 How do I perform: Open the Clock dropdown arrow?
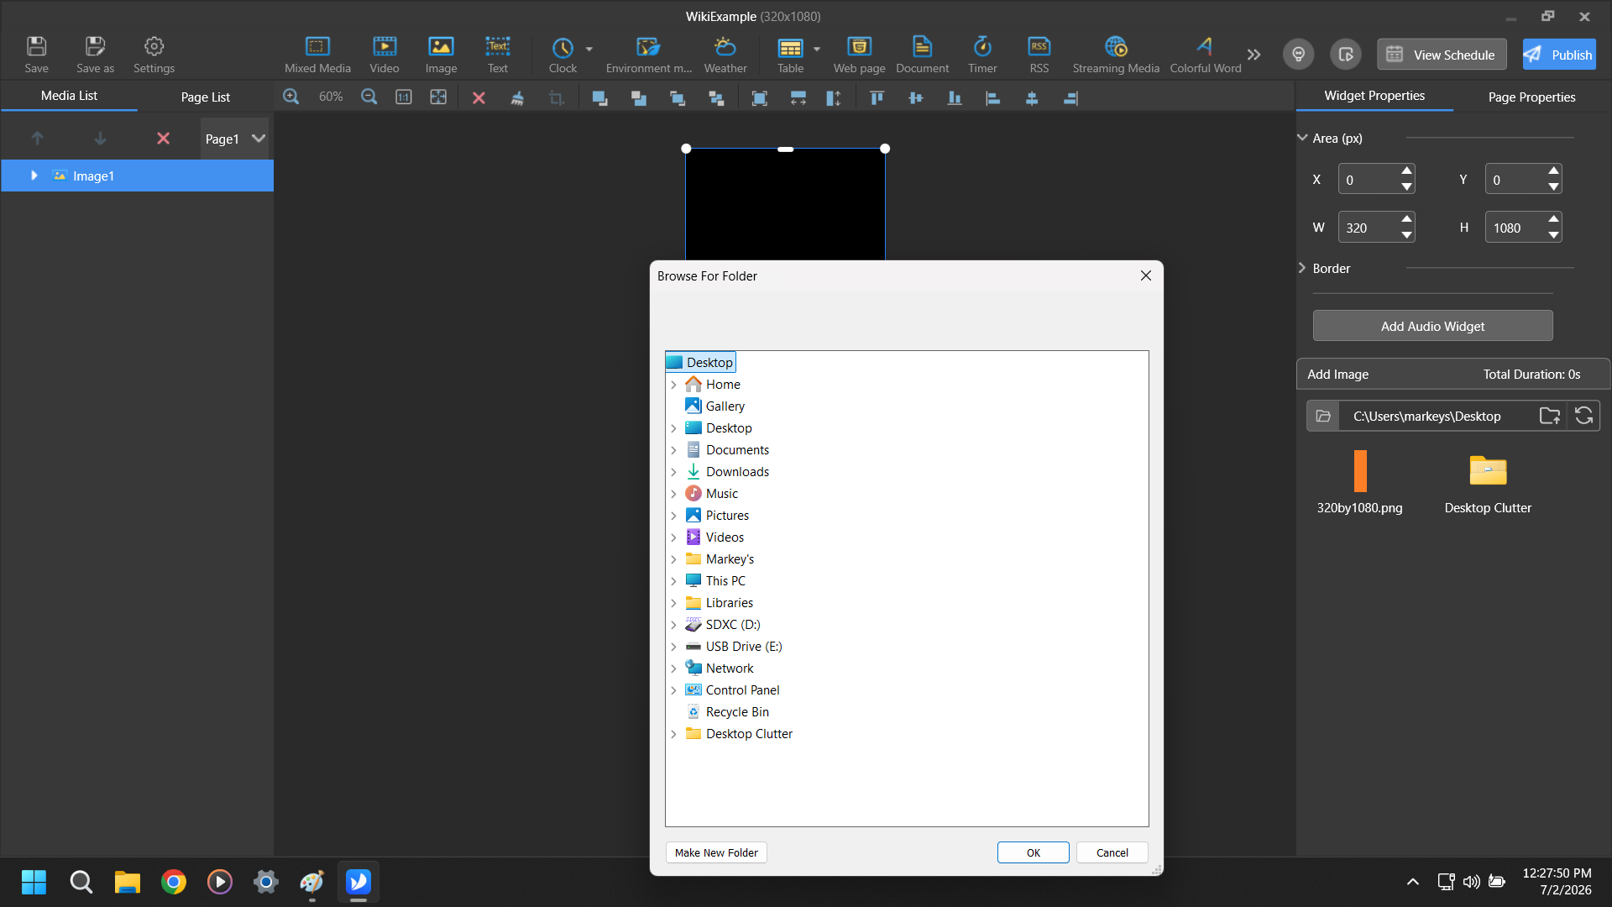click(589, 49)
